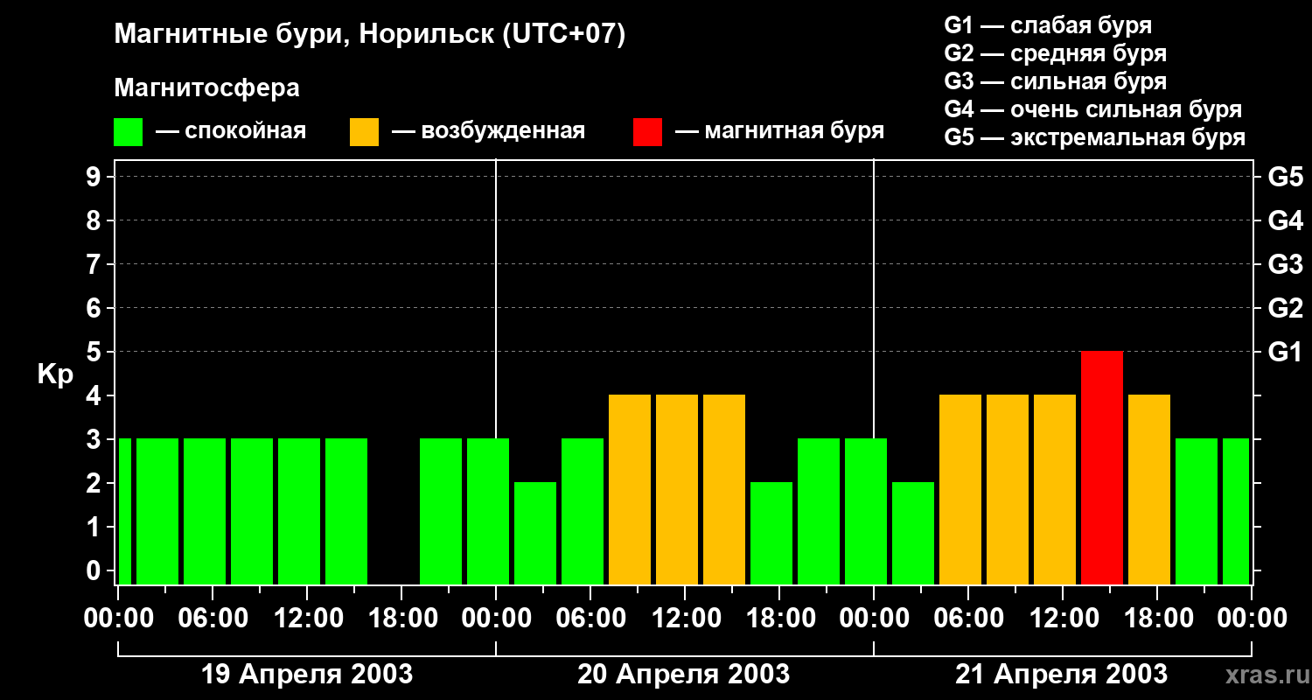Click the green bar for 19 April 19:00–22:00
The width and height of the screenshot is (1312, 700).
click(441, 511)
